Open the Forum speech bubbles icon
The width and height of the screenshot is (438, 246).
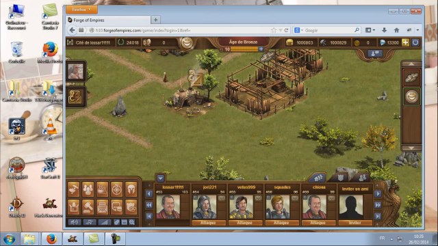pos(116,206)
